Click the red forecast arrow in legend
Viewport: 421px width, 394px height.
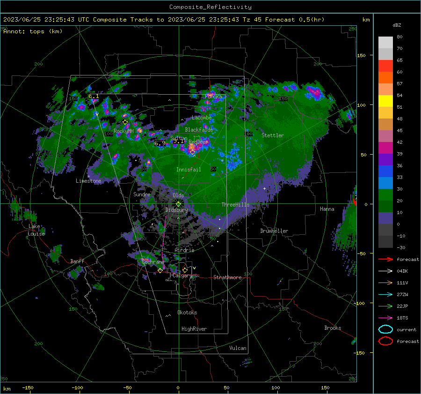(385, 259)
